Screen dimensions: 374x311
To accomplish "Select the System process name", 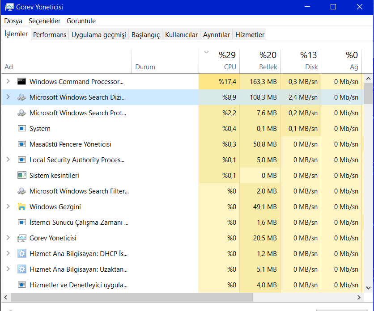I will pos(40,129).
